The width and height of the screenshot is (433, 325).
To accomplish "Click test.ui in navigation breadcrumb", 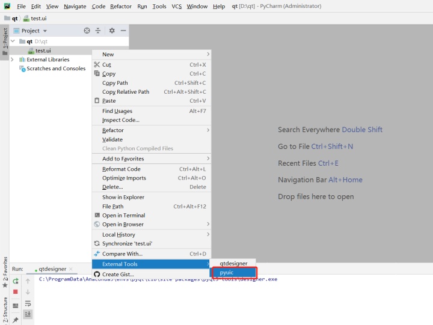I will click(38, 19).
